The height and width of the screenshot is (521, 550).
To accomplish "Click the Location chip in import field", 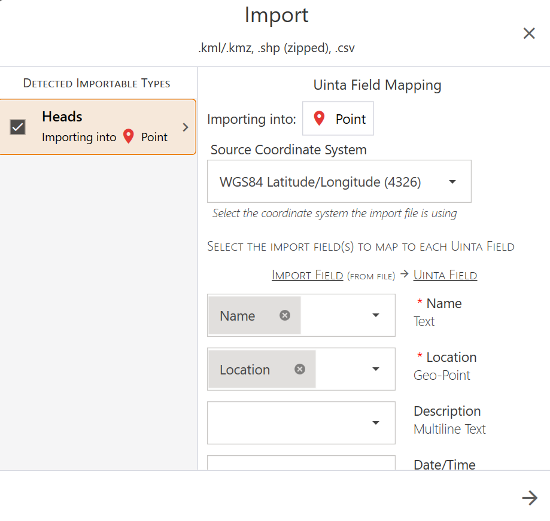I will pos(245,370).
